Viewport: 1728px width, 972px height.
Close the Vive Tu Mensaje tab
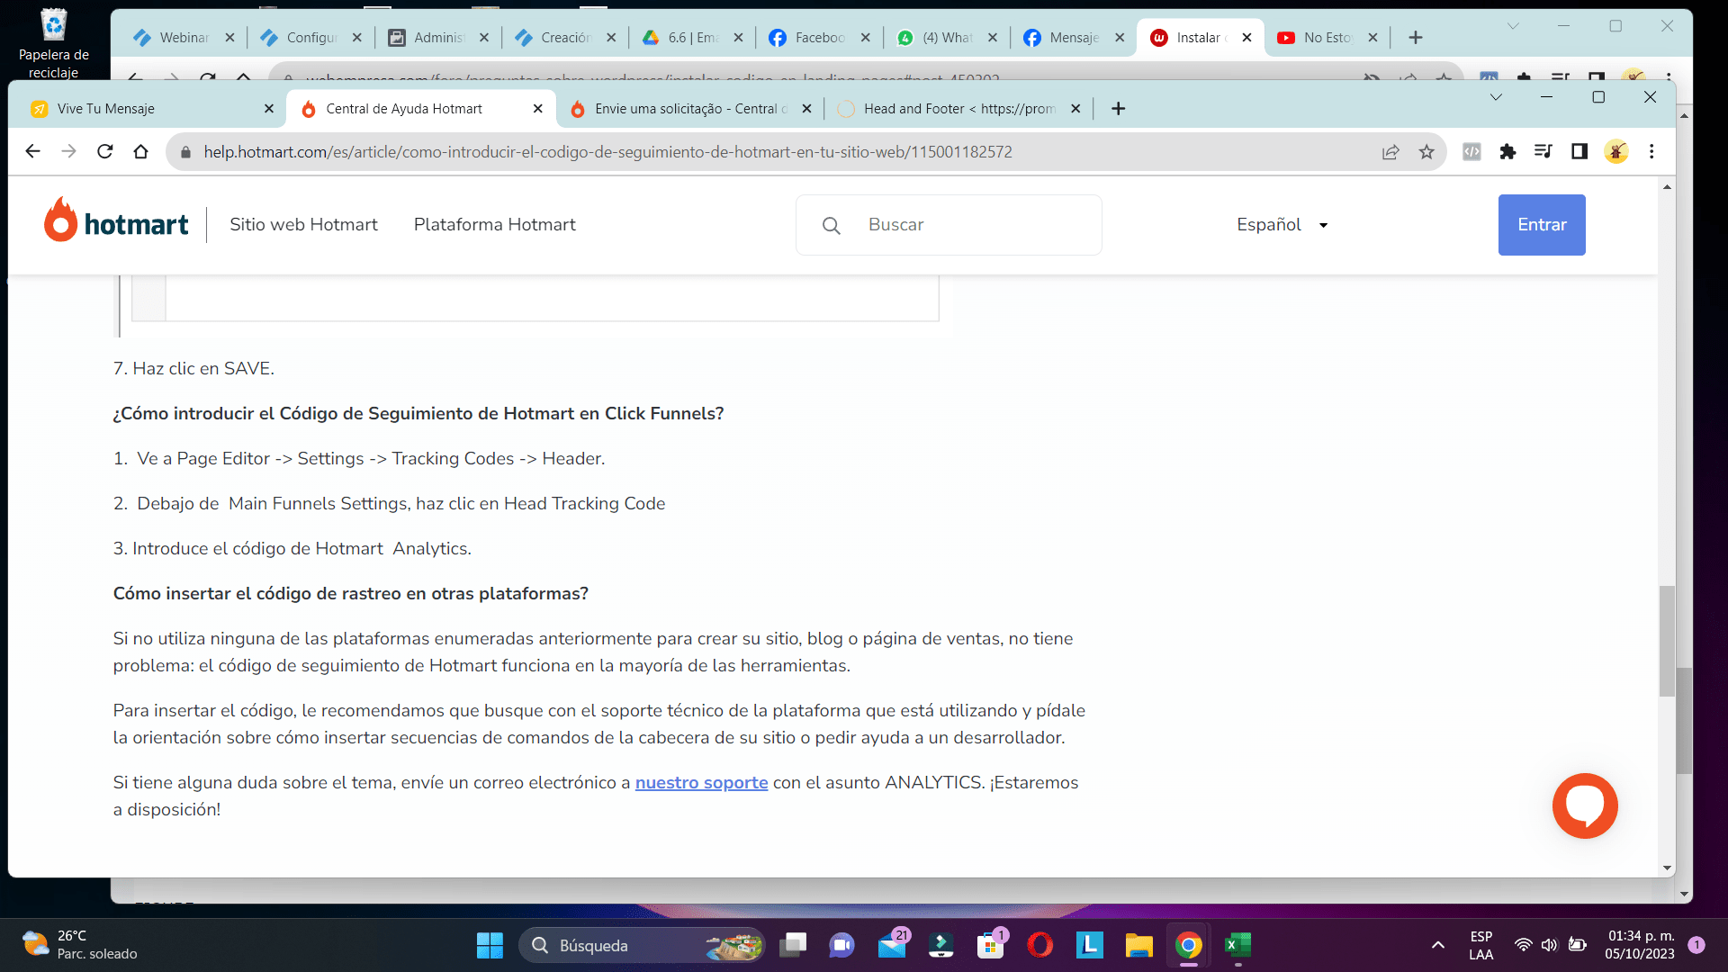[x=268, y=108]
